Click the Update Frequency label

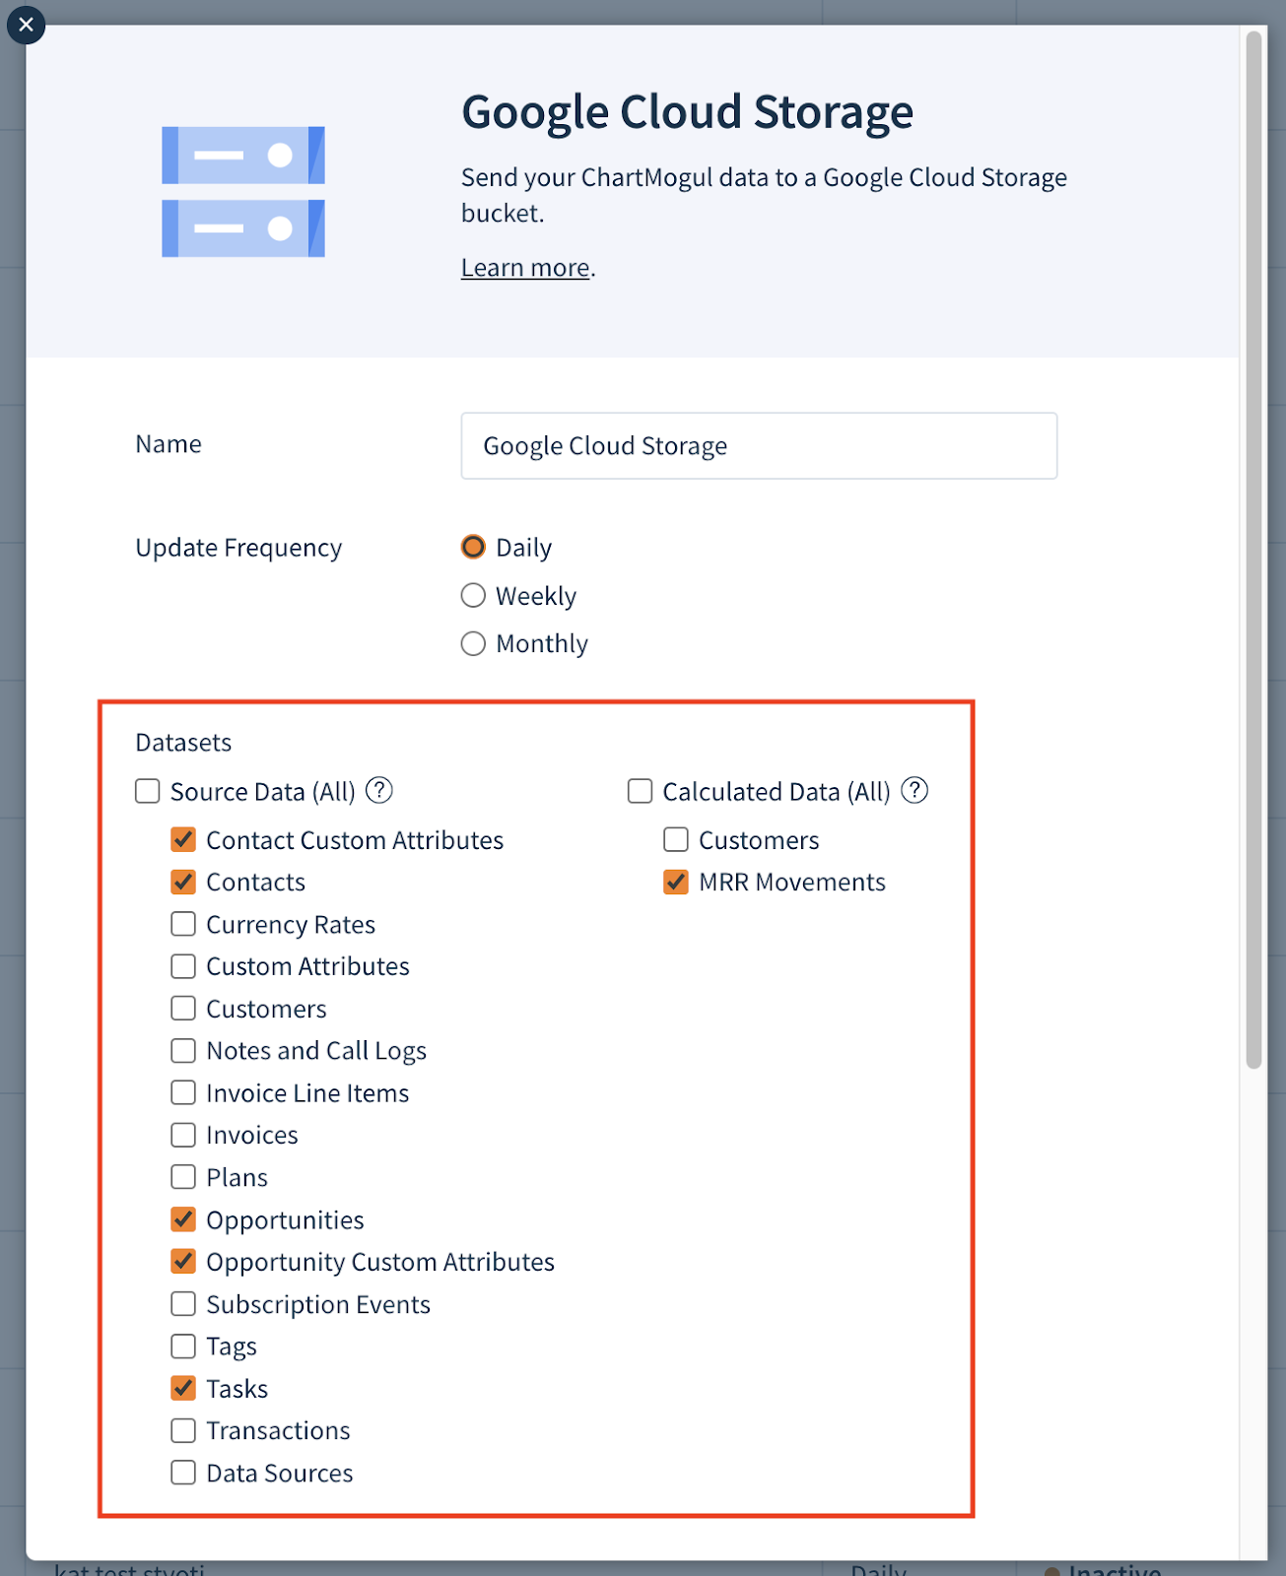[x=238, y=548]
